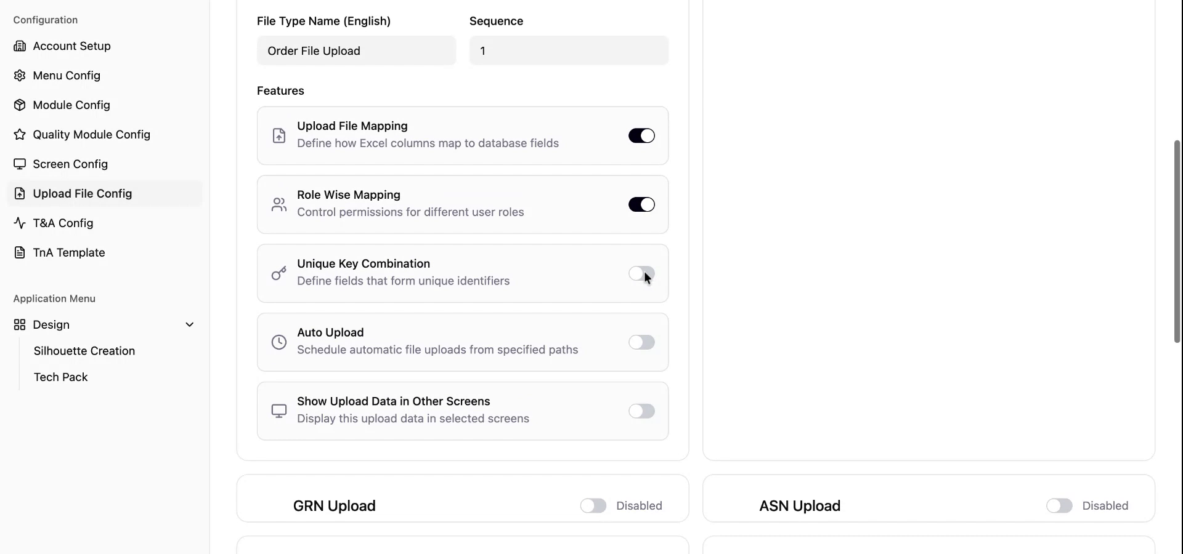Image resolution: width=1183 pixels, height=554 pixels.
Task: Click the ASN Upload card
Action: tap(929, 498)
